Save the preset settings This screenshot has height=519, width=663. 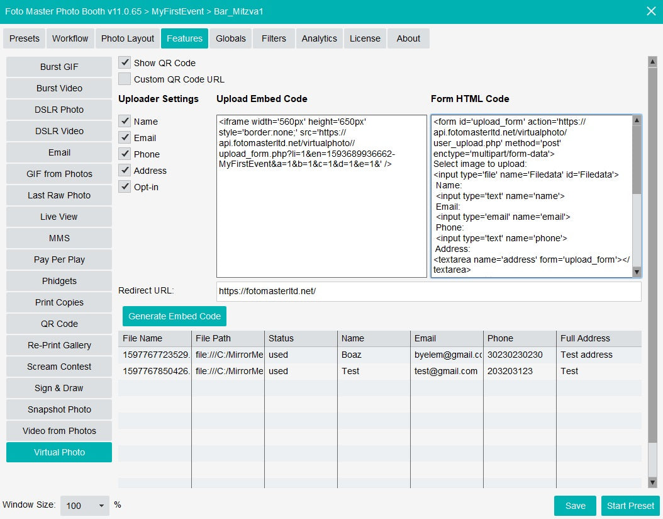[575, 506]
